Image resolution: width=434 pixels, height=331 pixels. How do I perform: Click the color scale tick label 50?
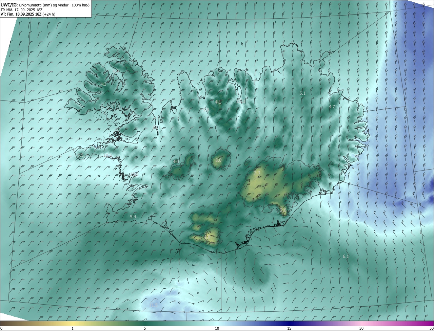(431, 328)
